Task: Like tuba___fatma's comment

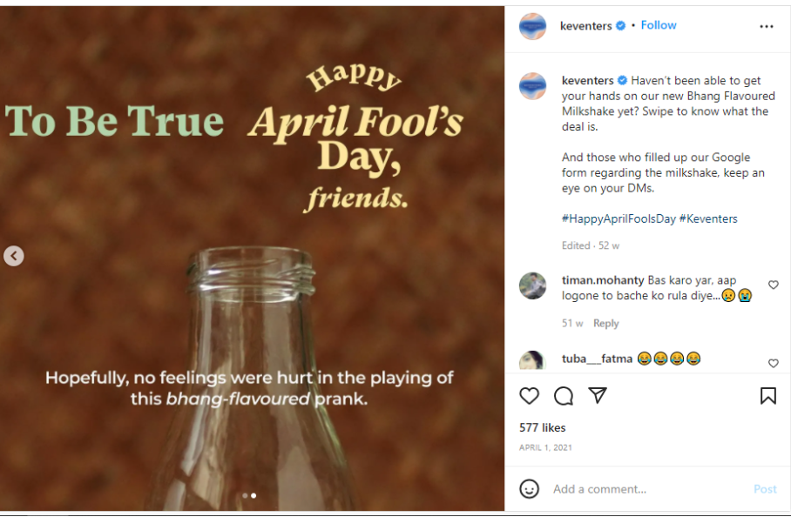Action: [773, 363]
